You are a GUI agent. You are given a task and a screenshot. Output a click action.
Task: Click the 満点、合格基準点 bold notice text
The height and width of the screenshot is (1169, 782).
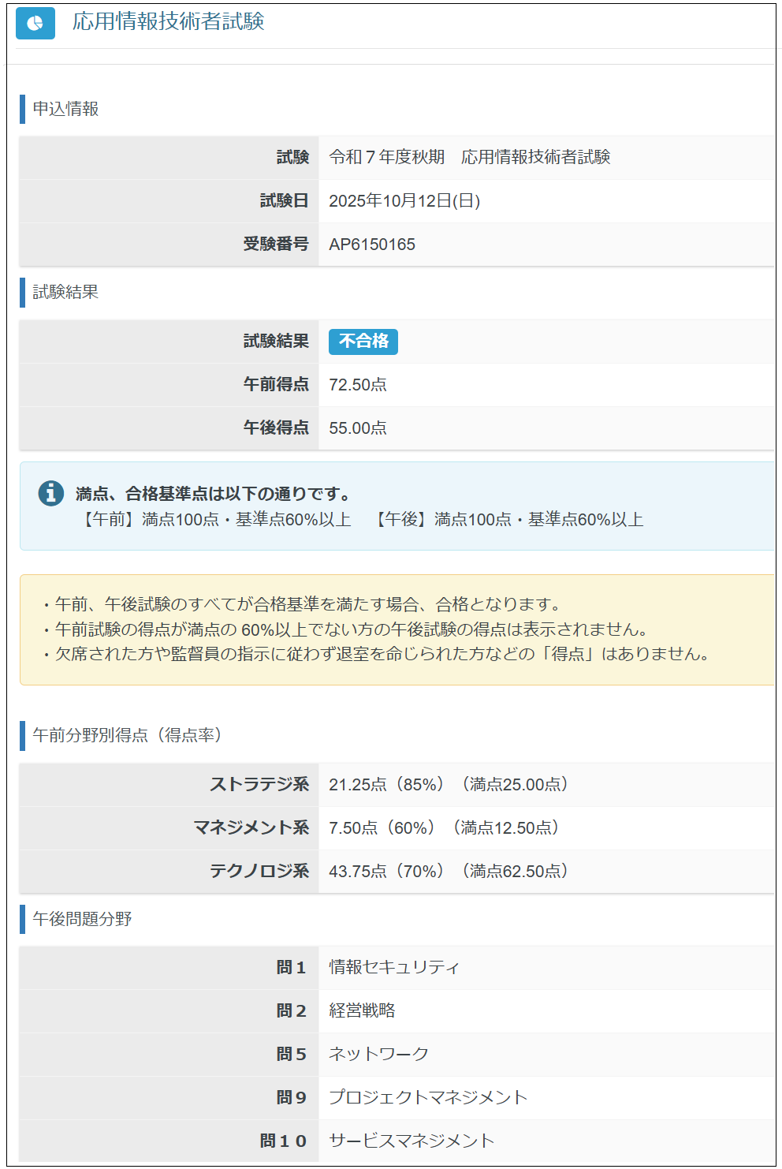click(x=213, y=494)
